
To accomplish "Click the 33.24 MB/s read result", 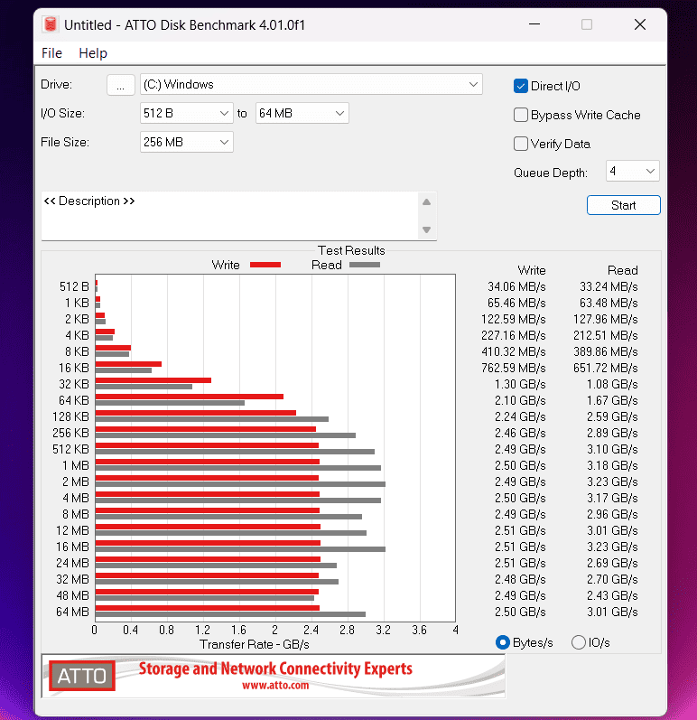I will 609,286.
